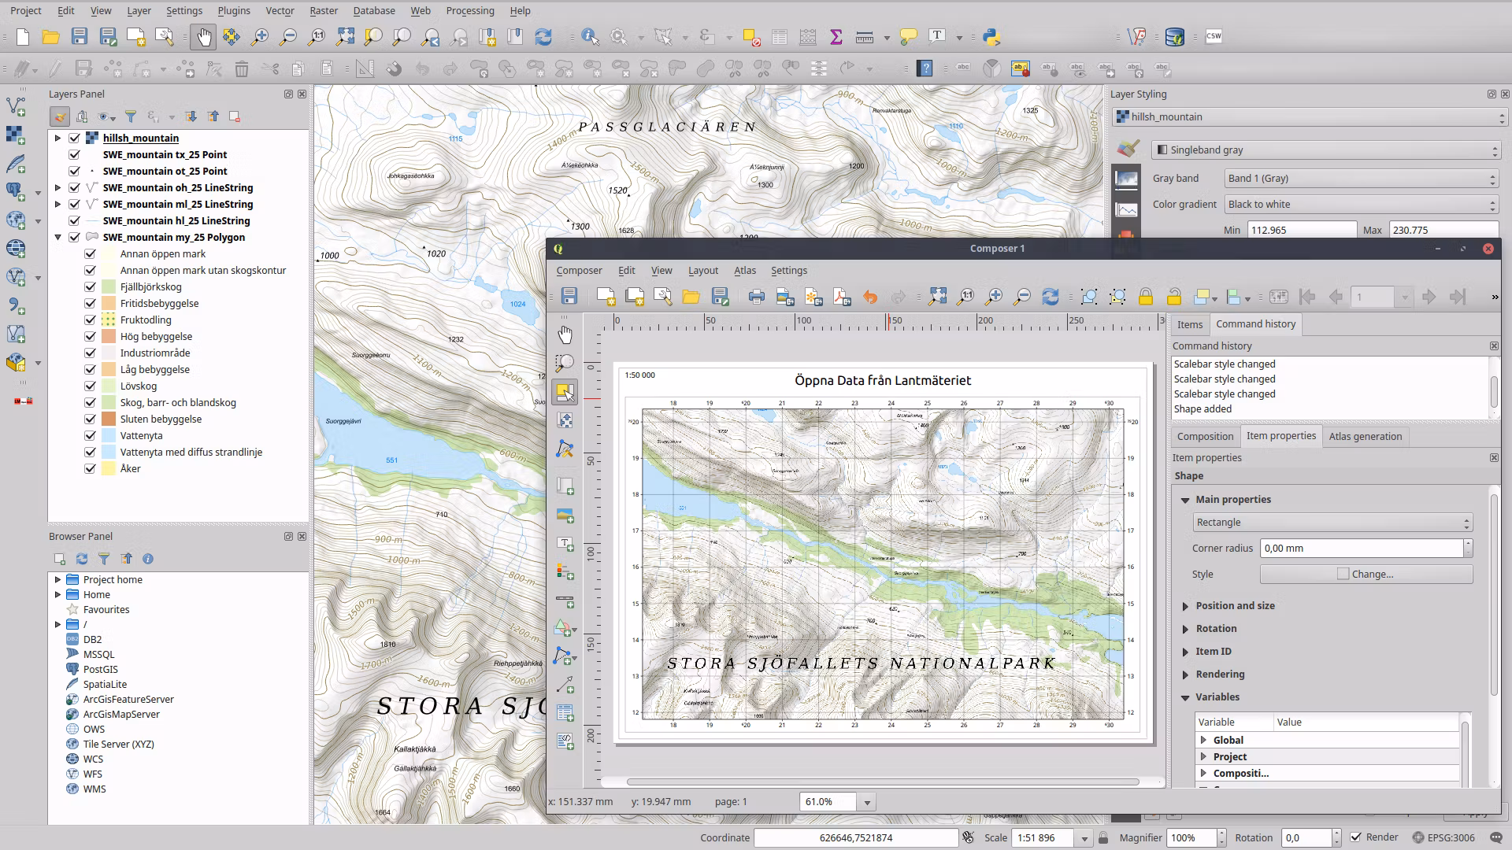Image resolution: width=1512 pixels, height=850 pixels.
Task: Click Save Project in main toolbar
Action: coord(79,37)
